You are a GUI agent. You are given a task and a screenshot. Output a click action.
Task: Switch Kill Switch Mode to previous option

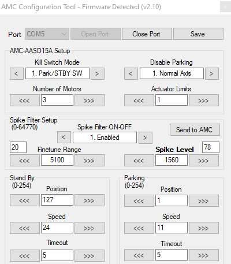[17, 73]
